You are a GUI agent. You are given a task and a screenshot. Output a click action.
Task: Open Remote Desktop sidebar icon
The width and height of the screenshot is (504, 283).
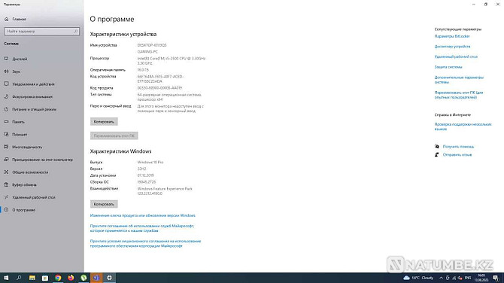pos(6,197)
